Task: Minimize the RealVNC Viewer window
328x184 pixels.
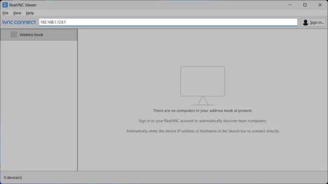Action: (290, 5)
